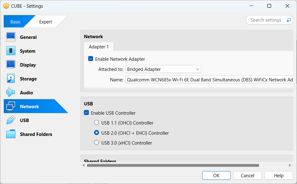Click the Cancel button
Screen dimensions: 297x184
pos(247,175)
